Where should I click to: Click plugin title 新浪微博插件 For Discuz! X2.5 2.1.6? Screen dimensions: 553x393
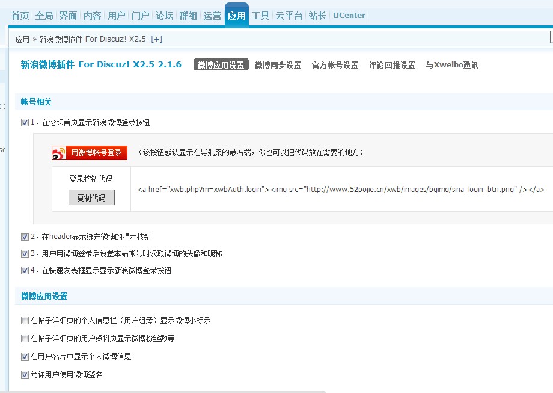coord(101,64)
